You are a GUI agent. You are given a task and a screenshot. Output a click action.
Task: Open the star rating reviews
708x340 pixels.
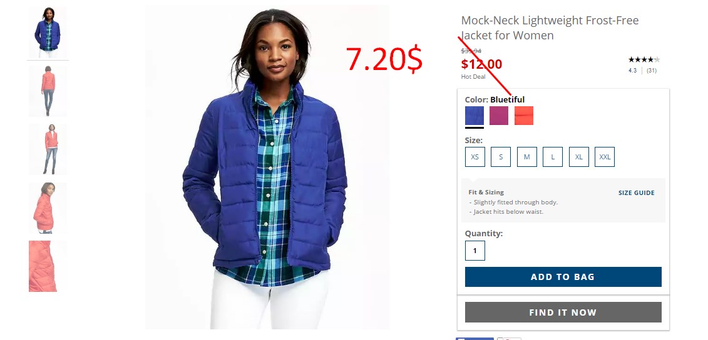tap(644, 59)
